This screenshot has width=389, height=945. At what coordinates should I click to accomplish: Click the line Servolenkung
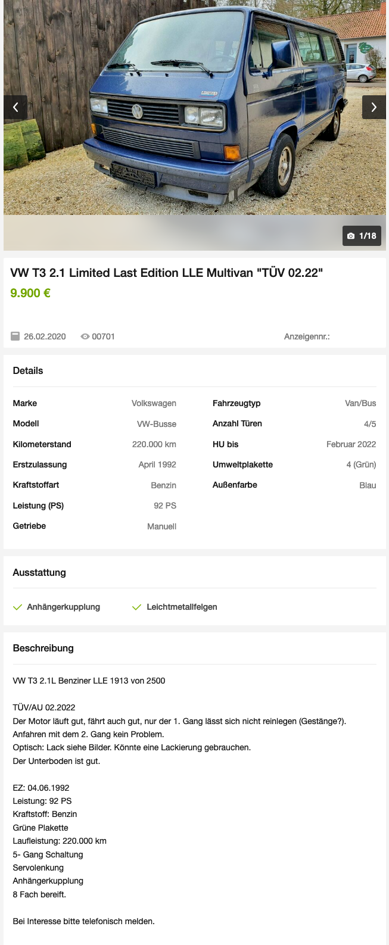38,868
